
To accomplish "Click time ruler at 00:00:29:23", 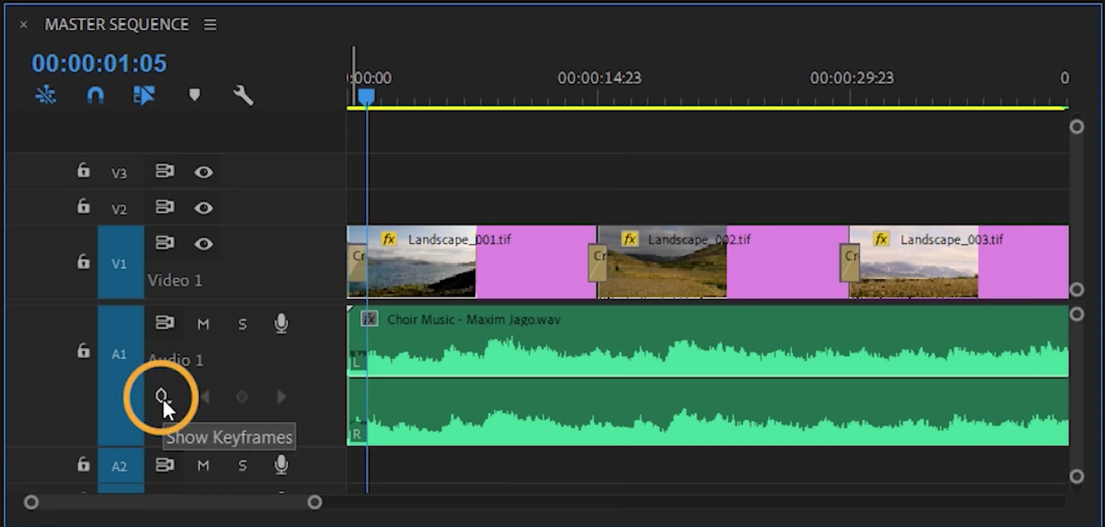I will click(x=851, y=78).
